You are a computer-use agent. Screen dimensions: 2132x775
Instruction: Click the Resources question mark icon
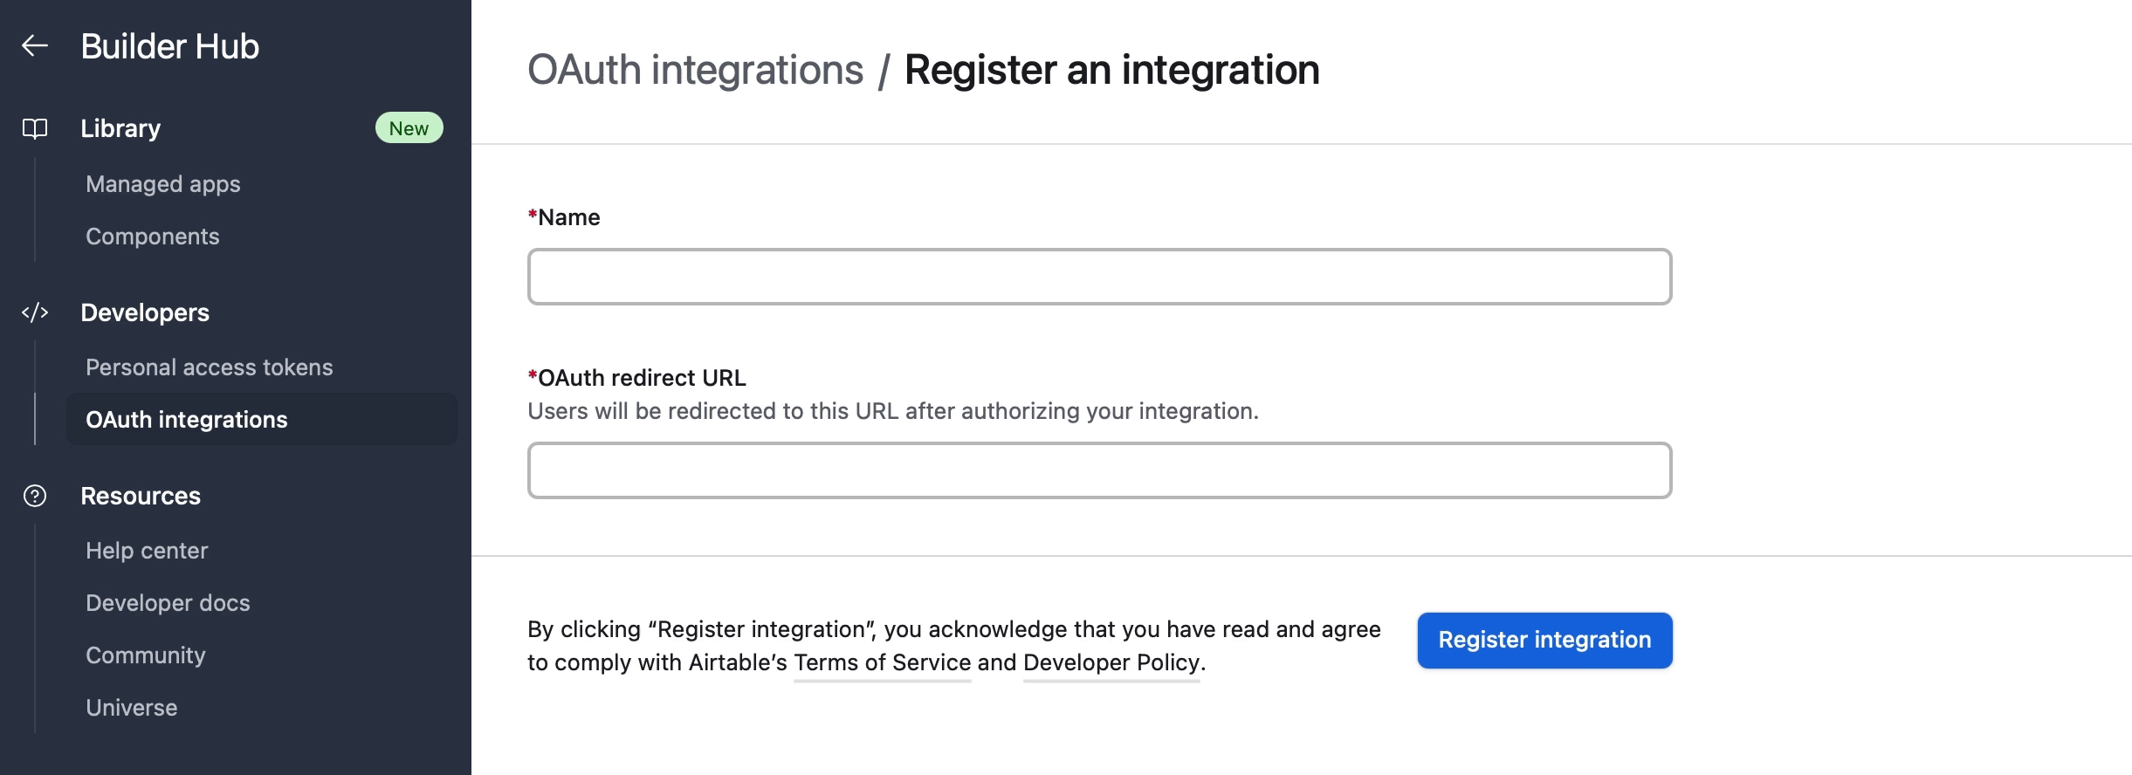35,496
